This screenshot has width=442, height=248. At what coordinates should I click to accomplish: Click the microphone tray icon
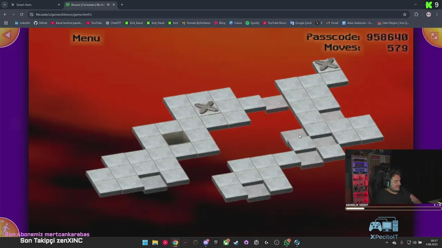point(402,242)
